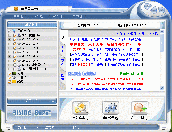The width and height of the screenshot is (172, 132).
Task: Expand the G-120 (G:) tree node
Action: pyautogui.click(x=10, y=56)
